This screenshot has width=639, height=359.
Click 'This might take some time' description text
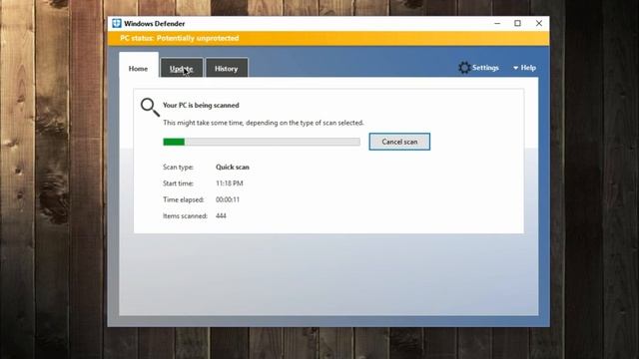[x=264, y=123]
